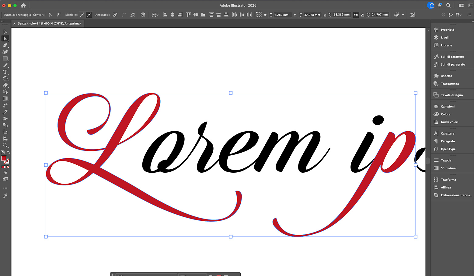Open the Campioni panel
This screenshot has height=276, width=474.
coord(448,106)
